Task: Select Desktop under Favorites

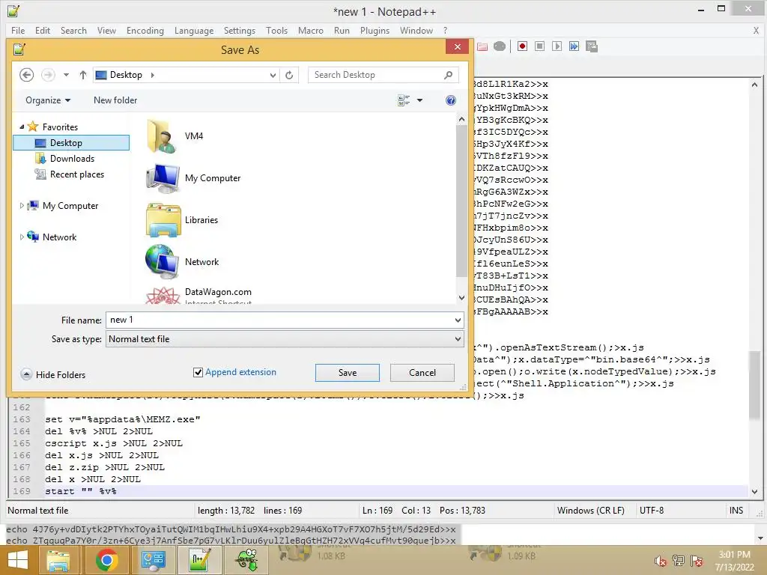Action: coord(71,143)
